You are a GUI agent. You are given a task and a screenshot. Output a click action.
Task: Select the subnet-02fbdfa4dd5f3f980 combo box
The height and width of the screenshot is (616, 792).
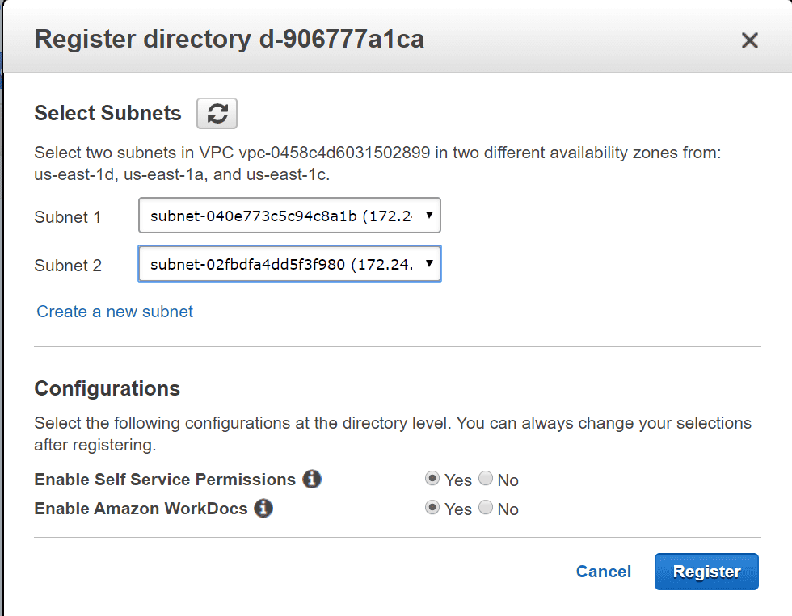[x=289, y=264]
